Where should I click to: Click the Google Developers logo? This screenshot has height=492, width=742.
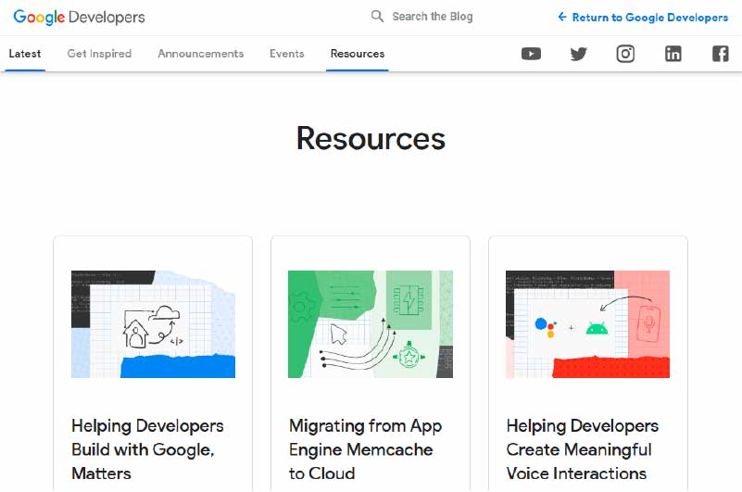pyautogui.click(x=79, y=17)
